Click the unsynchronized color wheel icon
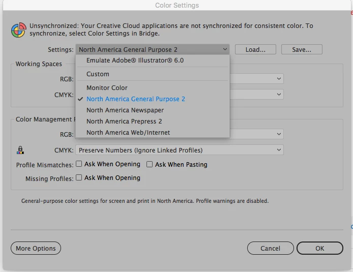Screen dimensions: 353x272 pyautogui.click(x=19, y=30)
